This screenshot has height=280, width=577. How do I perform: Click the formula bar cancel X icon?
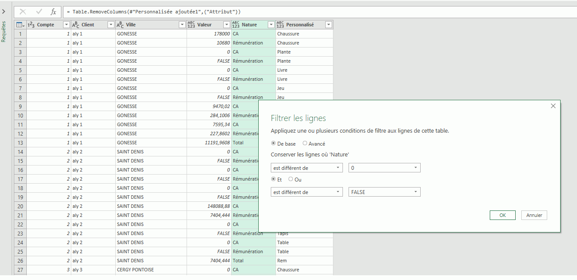pyautogui.click(x=23, y=12)
